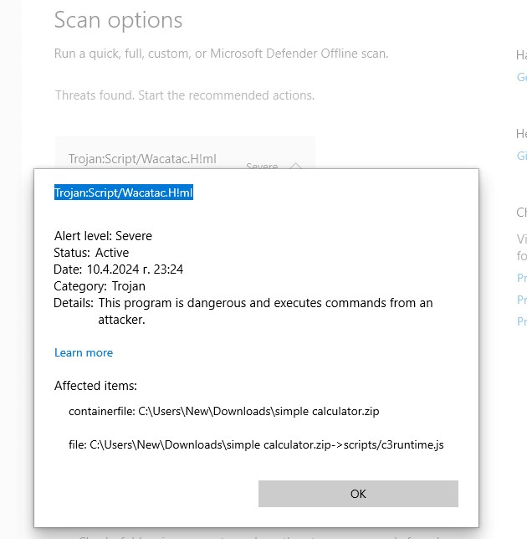Viewport: 527px width, 539px height.
Task: Click the 'Status: Active' line
Action: tap(91, 253)
